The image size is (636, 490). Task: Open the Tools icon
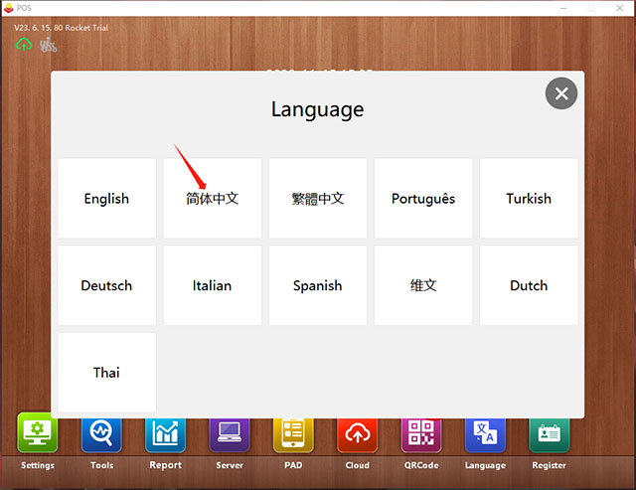(101, 434)
